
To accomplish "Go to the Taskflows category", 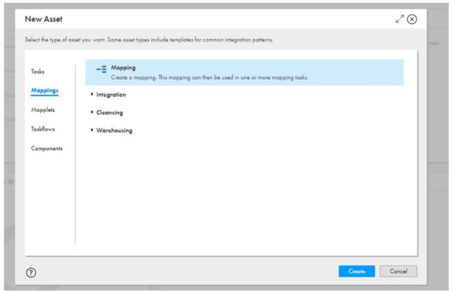I will point(43,129).
